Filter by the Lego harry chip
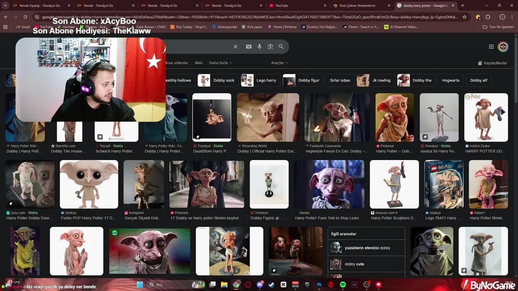Image resolution: width=518 pixels, height=291 pixels. (260, 80)
